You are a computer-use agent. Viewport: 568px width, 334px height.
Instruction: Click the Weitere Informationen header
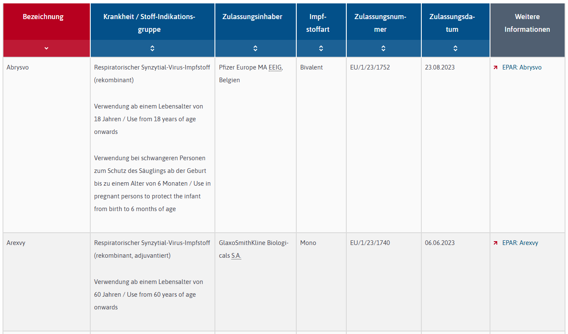tap(527, 23)
